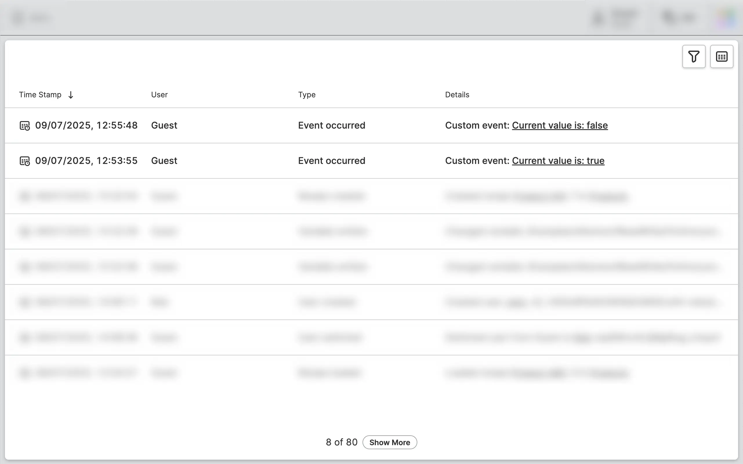Click the Type column header
The image size is (743, 464).
pyautogui.click(x=307, y=94)
